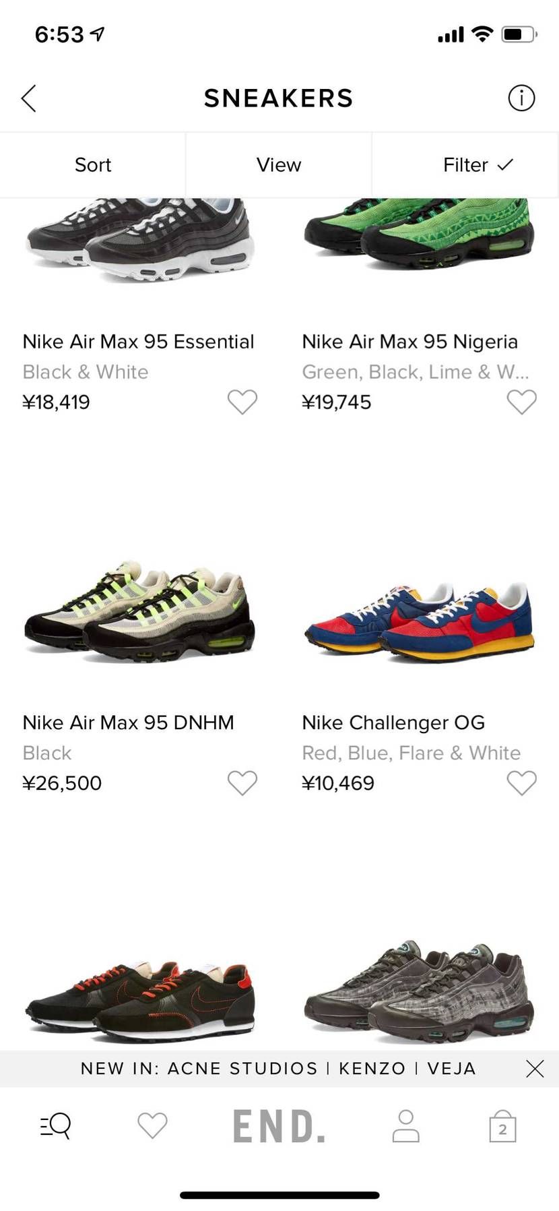
Task: Open the info icon in header
Action: point(521,98)
